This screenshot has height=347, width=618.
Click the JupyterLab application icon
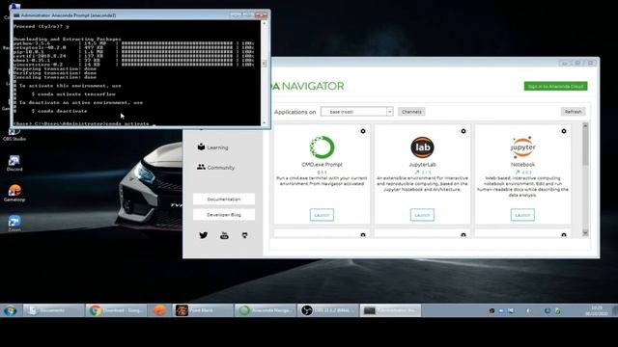(422, 147)
